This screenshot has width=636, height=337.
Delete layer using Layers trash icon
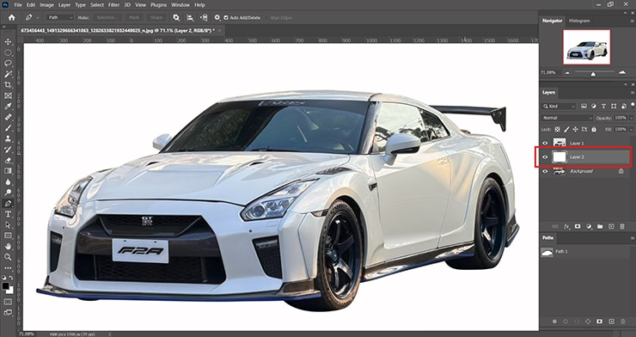click(622, 226)
